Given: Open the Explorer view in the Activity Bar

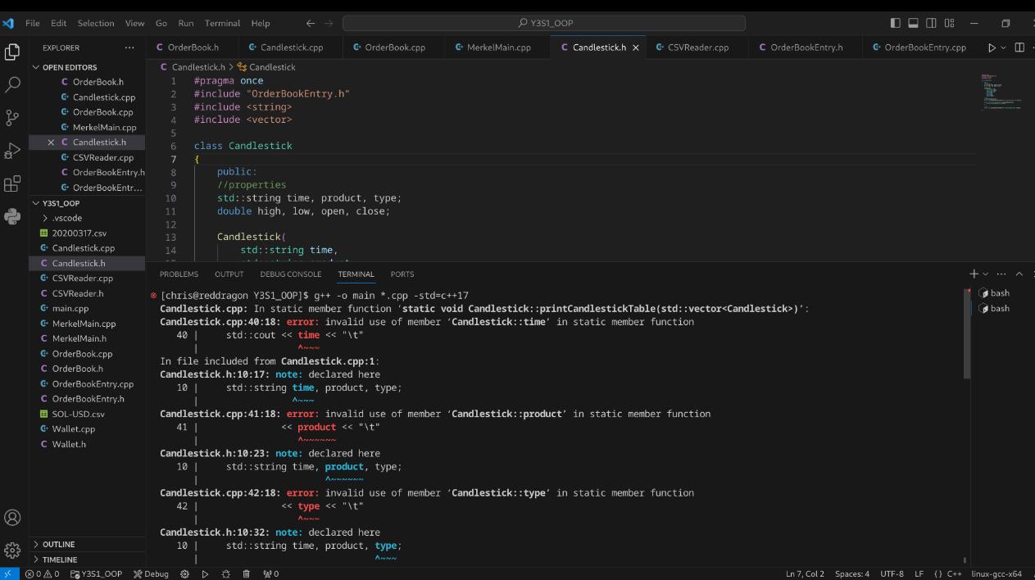Looking at the screenshot, I should (x=11, y=51).
